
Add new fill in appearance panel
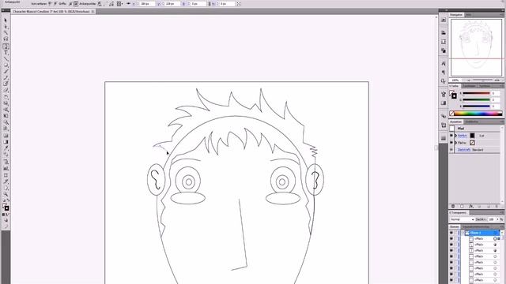pyautogui.click(x=462, y=206)
